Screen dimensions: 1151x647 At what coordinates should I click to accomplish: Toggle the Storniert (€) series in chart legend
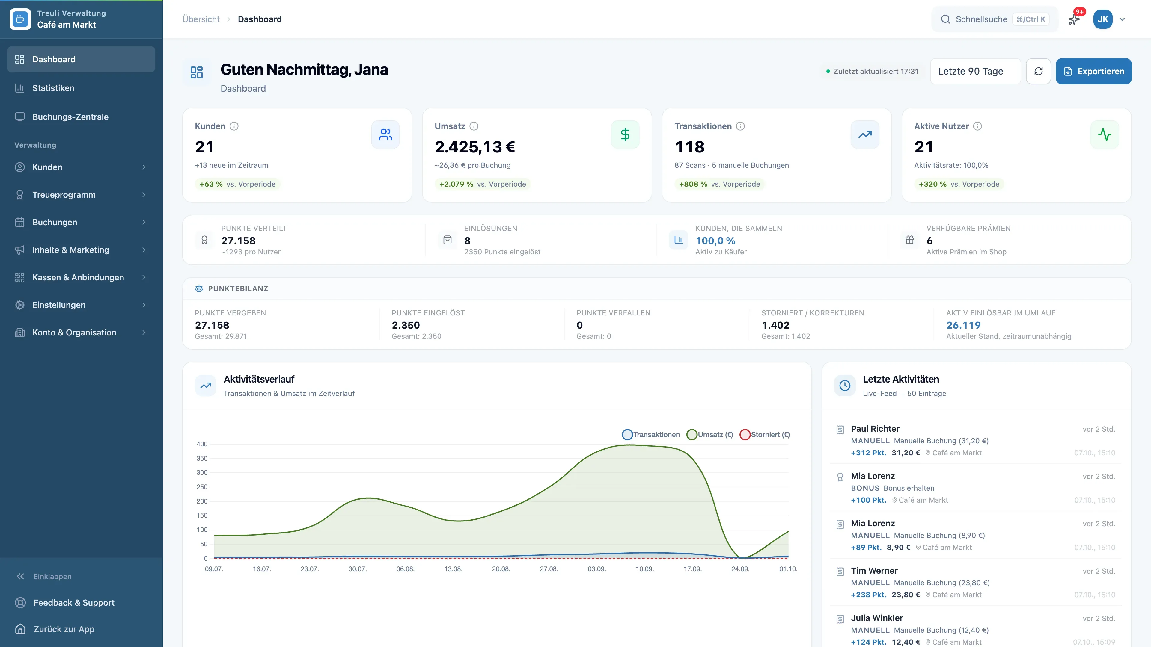(x=765, y=434)
